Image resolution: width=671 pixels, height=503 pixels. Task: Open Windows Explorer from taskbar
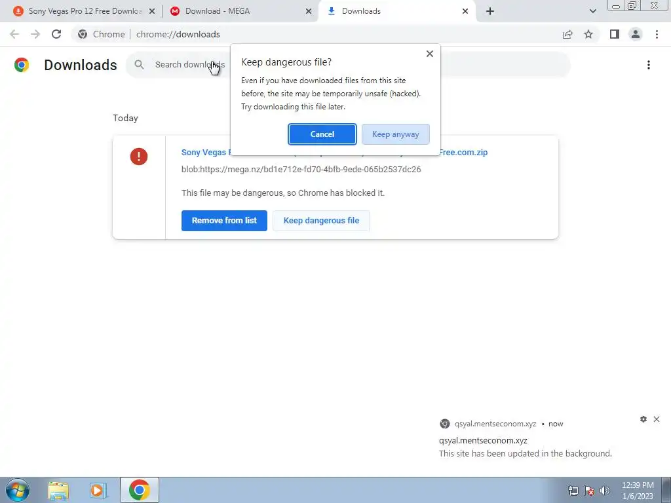(x=58, y=491)
